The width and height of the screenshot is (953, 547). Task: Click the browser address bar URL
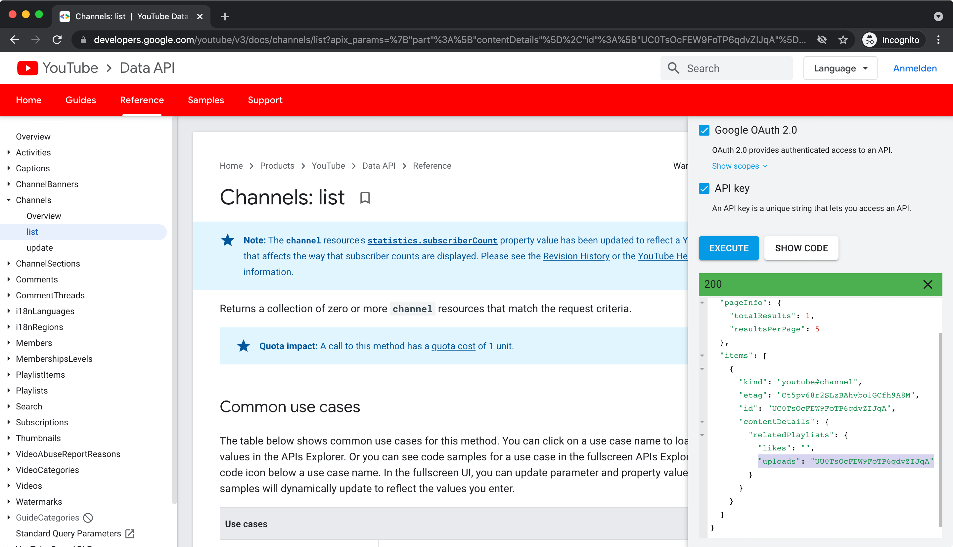click(449, 40)
